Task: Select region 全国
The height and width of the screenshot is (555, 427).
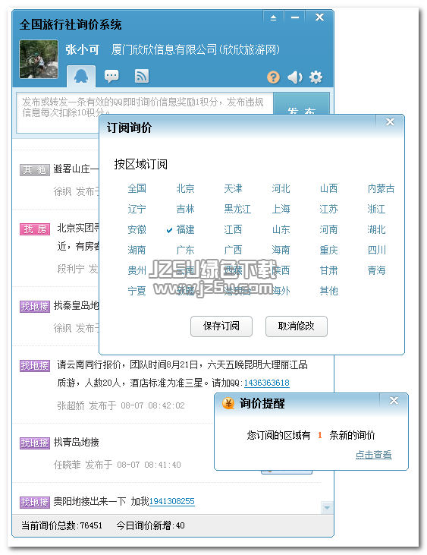Action: pos(137,188)
